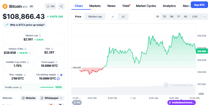This screenshot has width=208, height=105.
Task: Select the 7D time range
Action: [164, 17]
